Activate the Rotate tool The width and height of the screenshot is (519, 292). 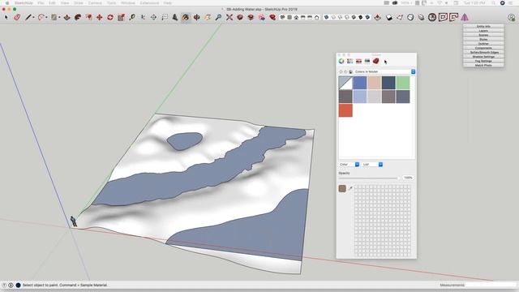110,17
